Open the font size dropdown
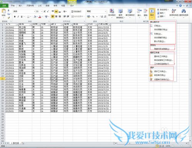This screenshot has height=148, width=192. (42, 12)
